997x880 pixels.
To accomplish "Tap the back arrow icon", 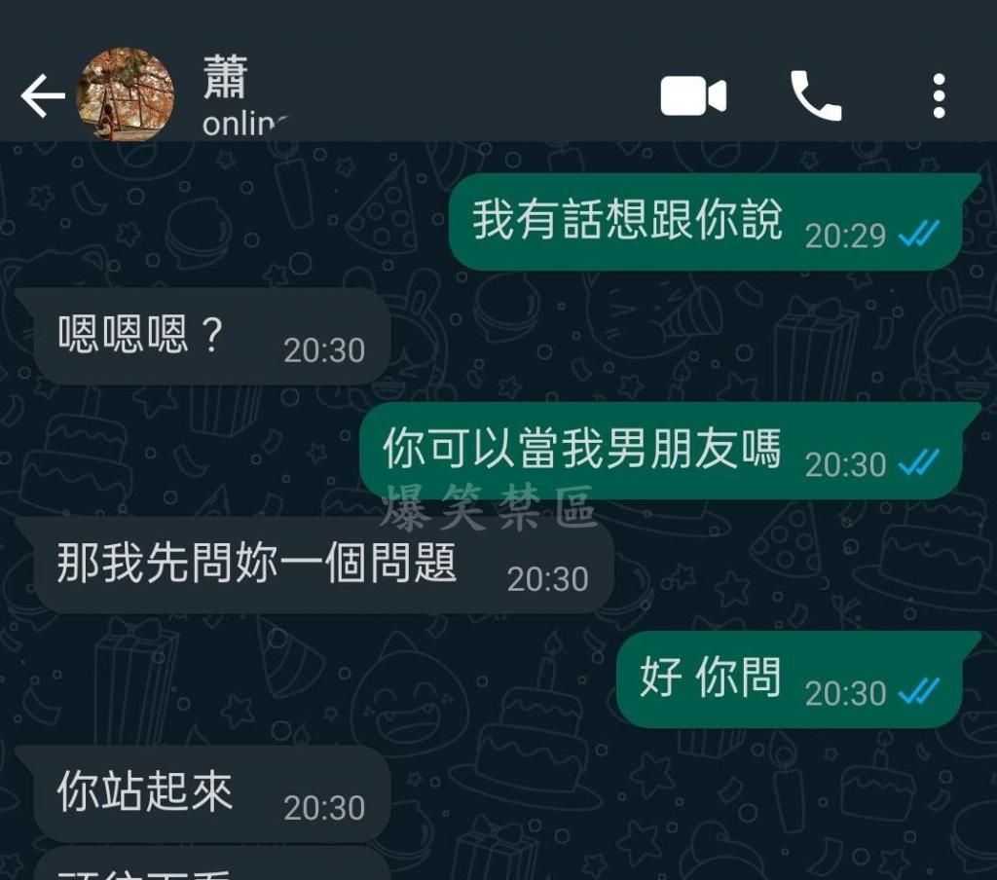I will pyautogui.click(x=43, y=96).
